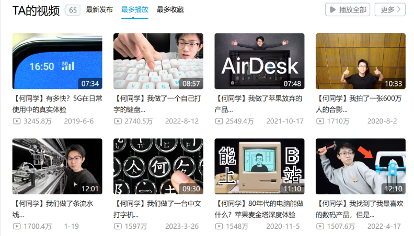The width and height of the screenshot is (414, 236).
Task: Click the play count icon next to 3245.8万
Action: click(17, 121)
